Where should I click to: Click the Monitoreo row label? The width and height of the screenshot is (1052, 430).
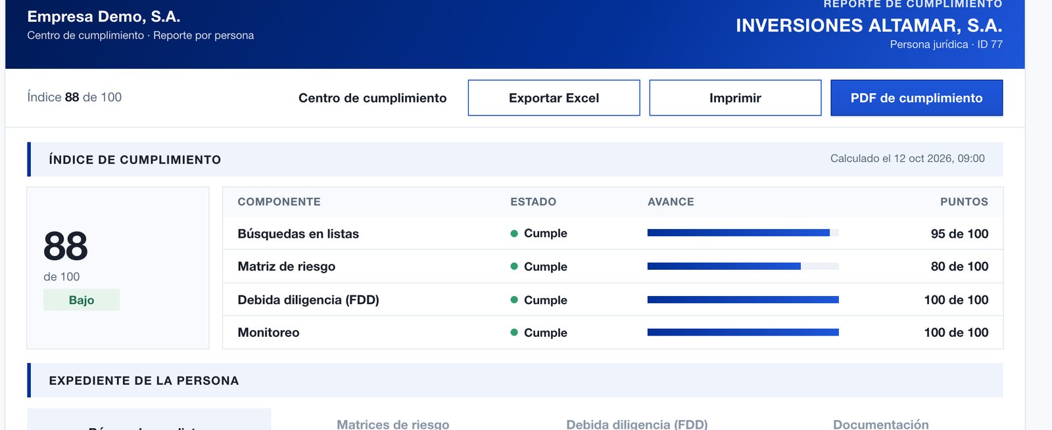click(268, 333)
